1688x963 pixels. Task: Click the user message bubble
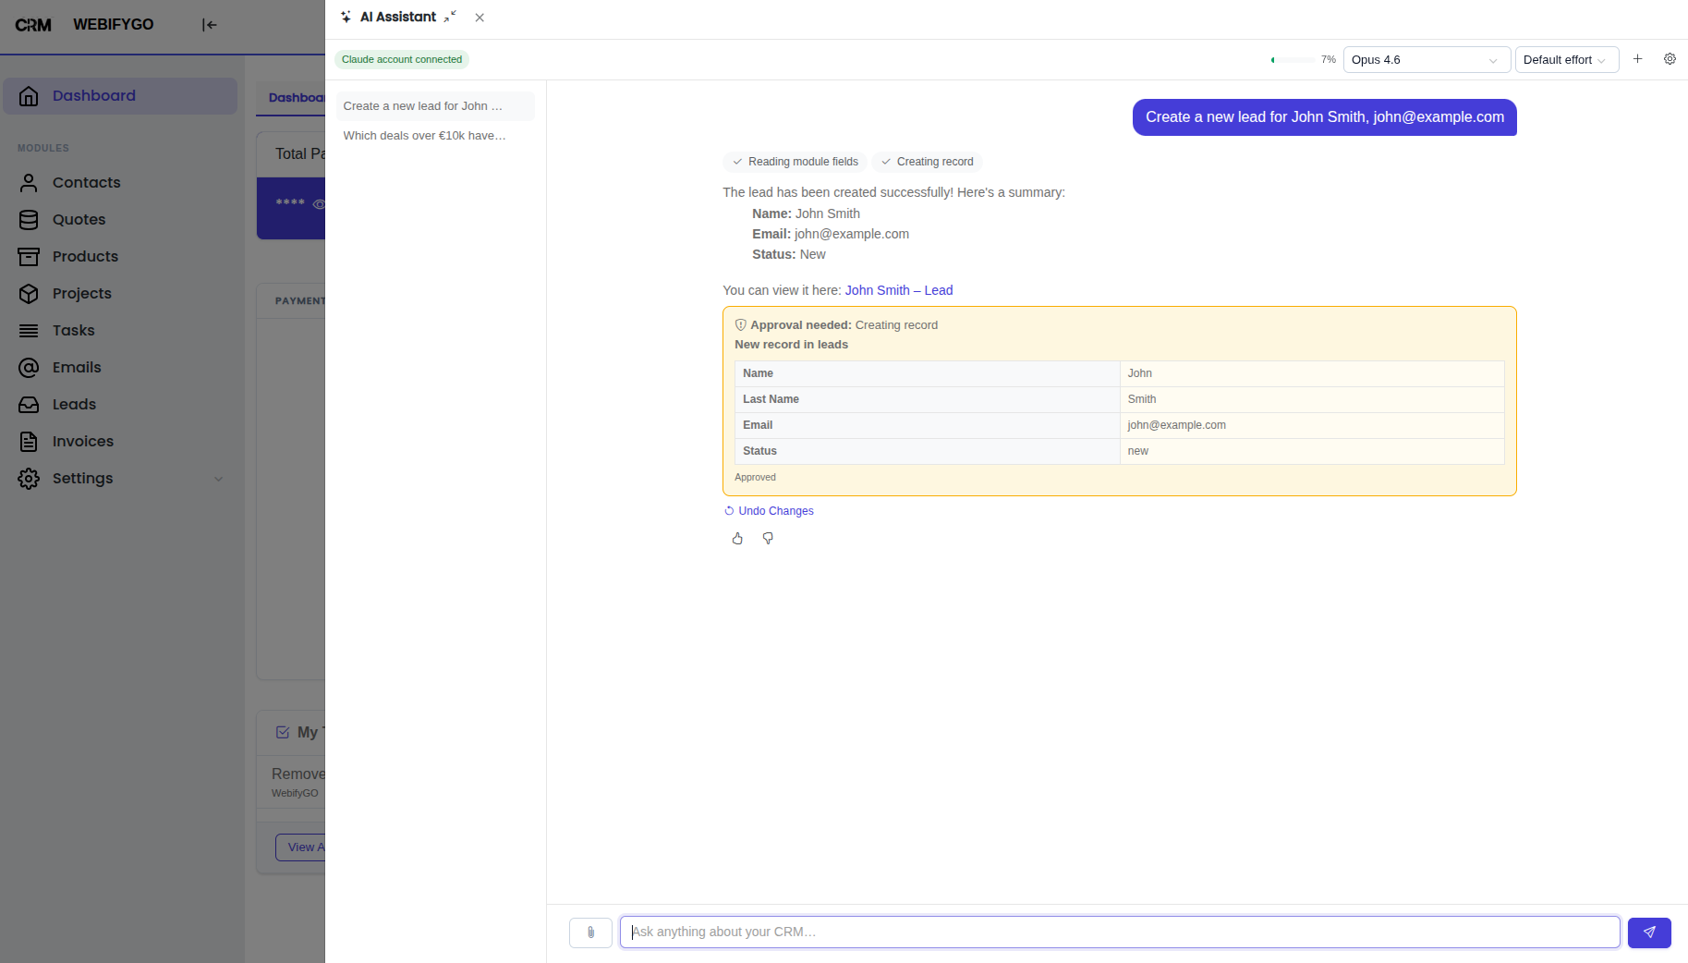pyautogui.click(x=1324, y=117)
